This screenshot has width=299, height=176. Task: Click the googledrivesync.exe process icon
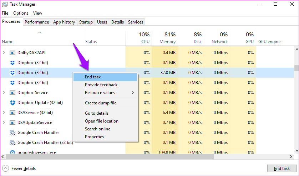click(x=12, y=152)
